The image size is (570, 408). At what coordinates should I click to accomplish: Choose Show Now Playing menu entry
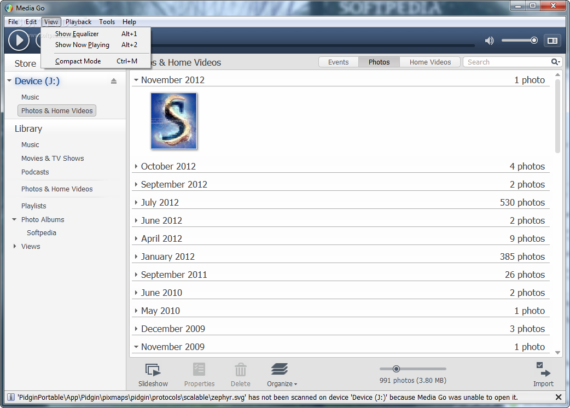[x=96, y=45]
